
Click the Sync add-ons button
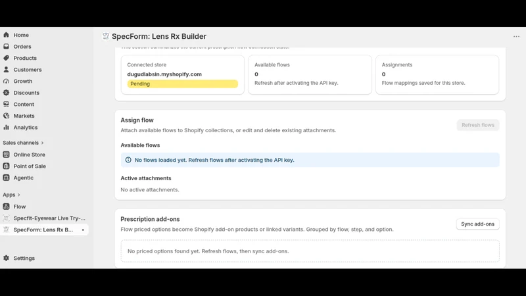(x=478, y=224)
